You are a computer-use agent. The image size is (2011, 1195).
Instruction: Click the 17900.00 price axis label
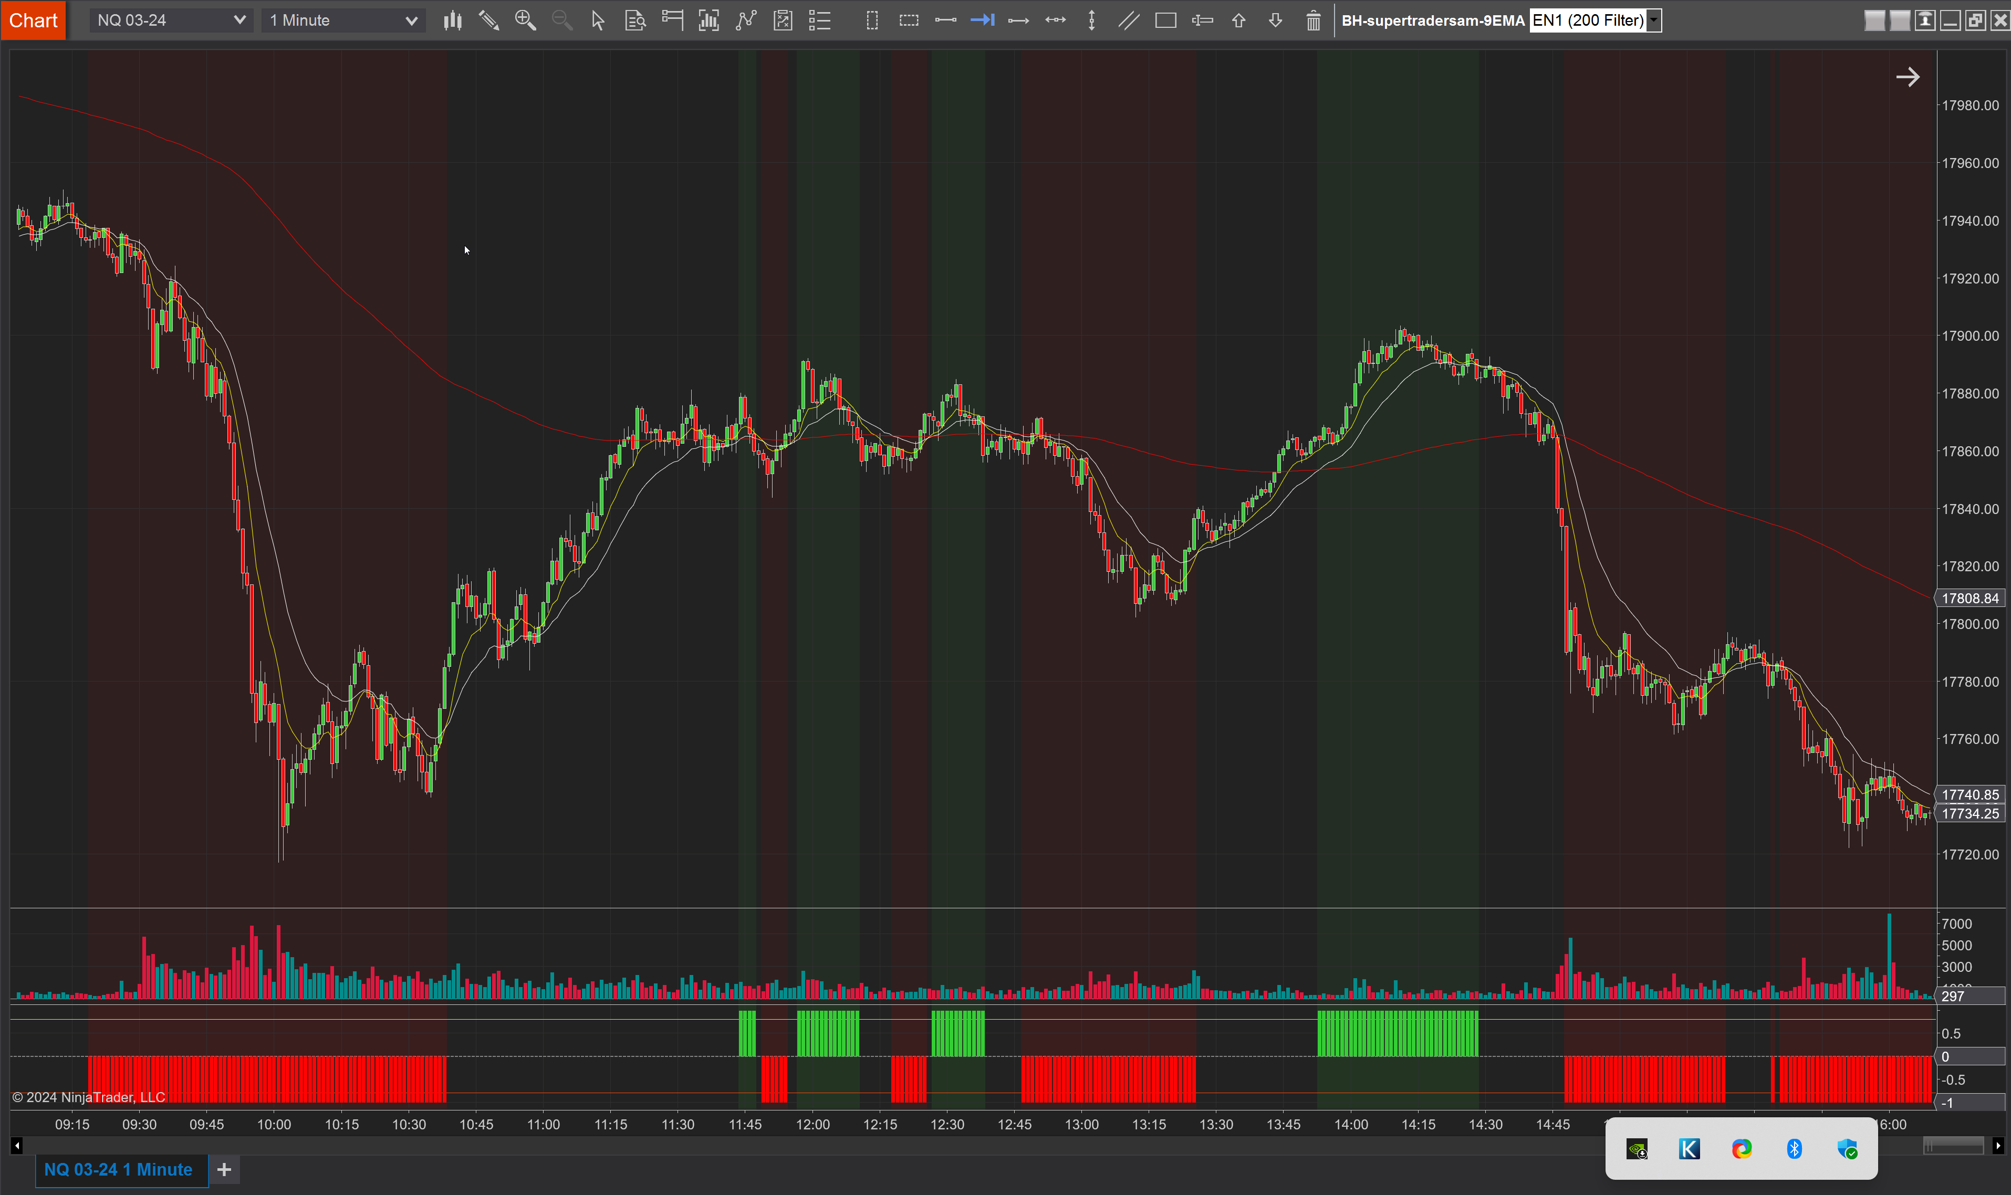click(x=1970, y=336)
